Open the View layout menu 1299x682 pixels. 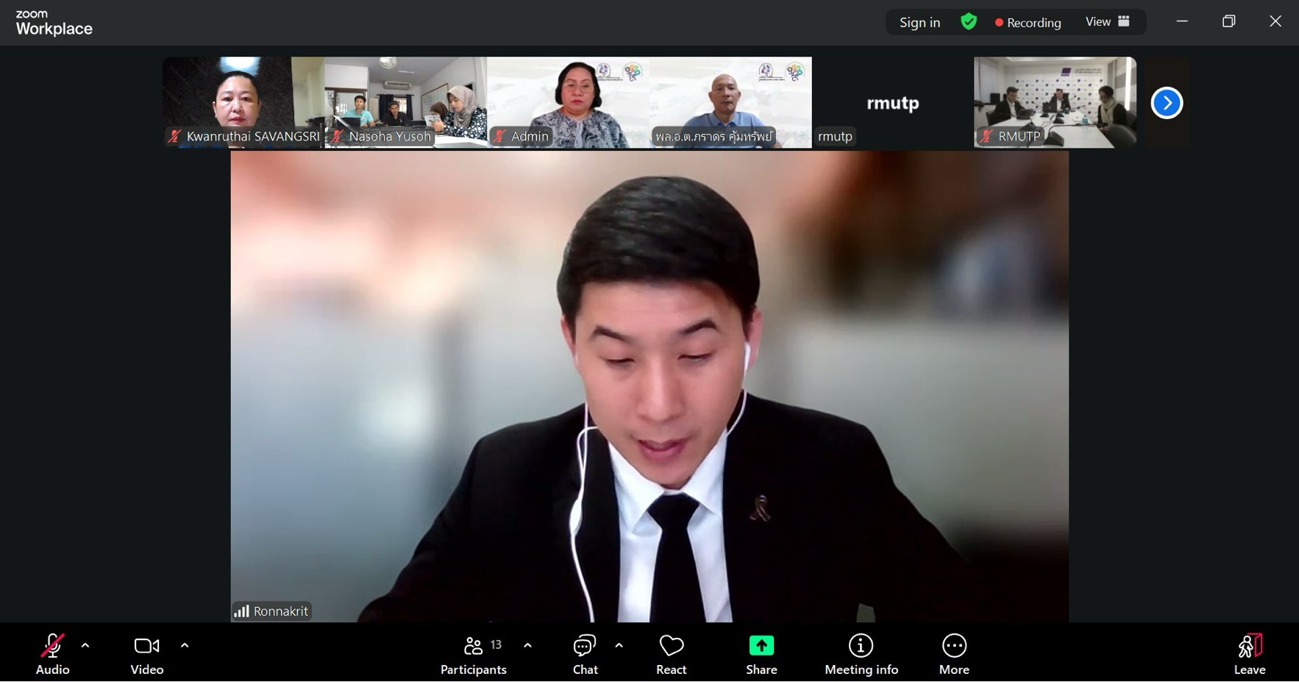tap(1107, 22)
